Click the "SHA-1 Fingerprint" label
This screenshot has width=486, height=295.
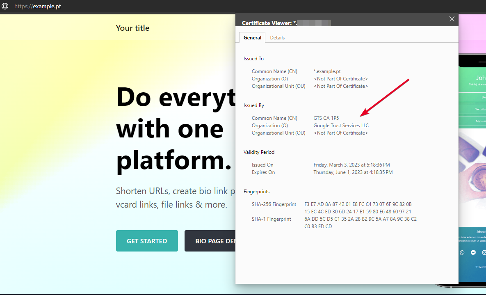tap(271, 220)
